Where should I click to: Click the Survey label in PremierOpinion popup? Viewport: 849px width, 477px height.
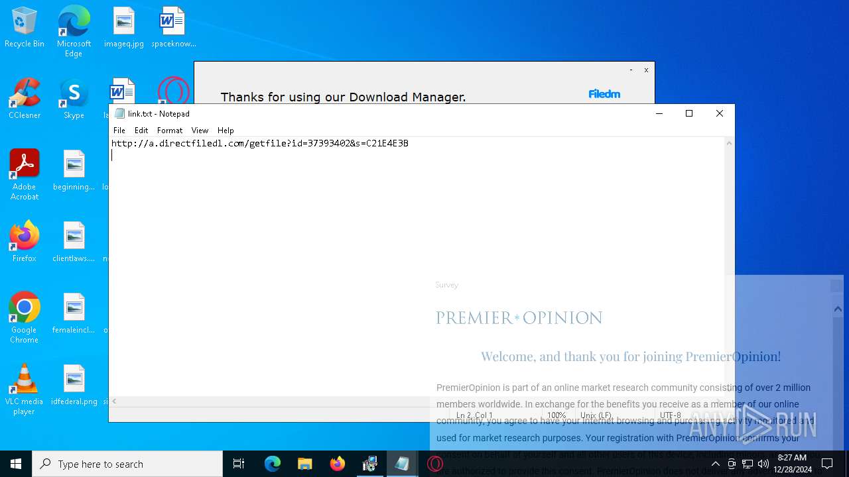click(447, 285)
